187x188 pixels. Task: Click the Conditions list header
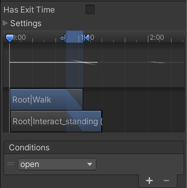coord(94,147)
